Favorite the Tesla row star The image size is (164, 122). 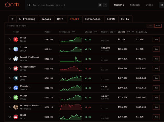(10, 39)
